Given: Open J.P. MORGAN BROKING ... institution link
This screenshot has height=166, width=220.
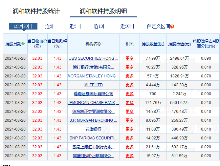Looking at the screenshot, I should [x=94, y=120].
